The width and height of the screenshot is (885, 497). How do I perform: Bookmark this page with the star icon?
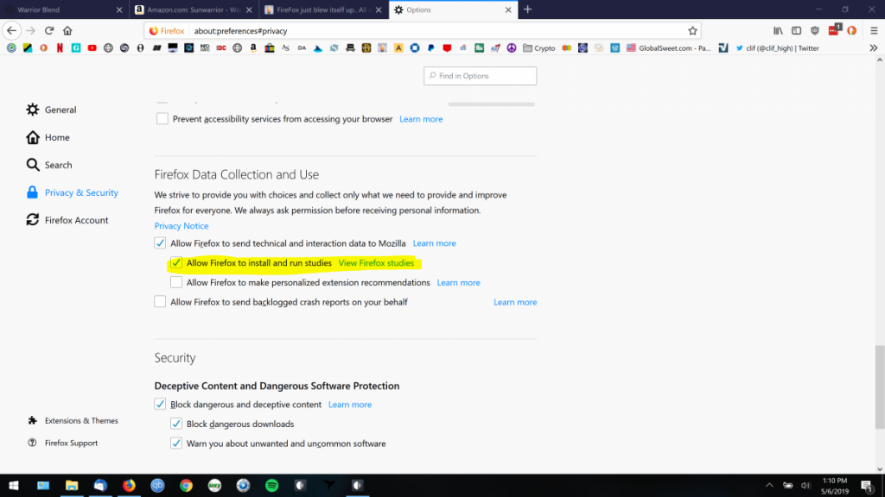pos(692,31)
